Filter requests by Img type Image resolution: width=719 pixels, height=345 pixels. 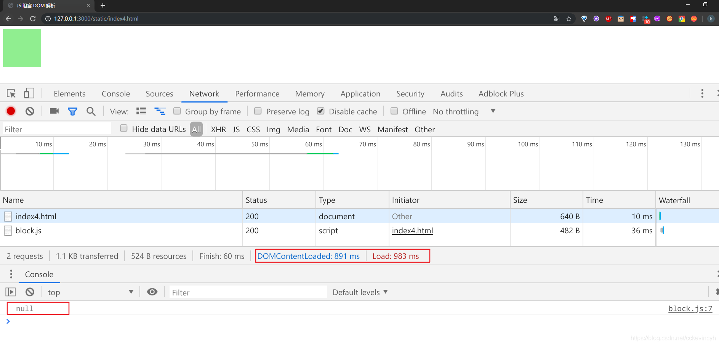coord(273,129)
